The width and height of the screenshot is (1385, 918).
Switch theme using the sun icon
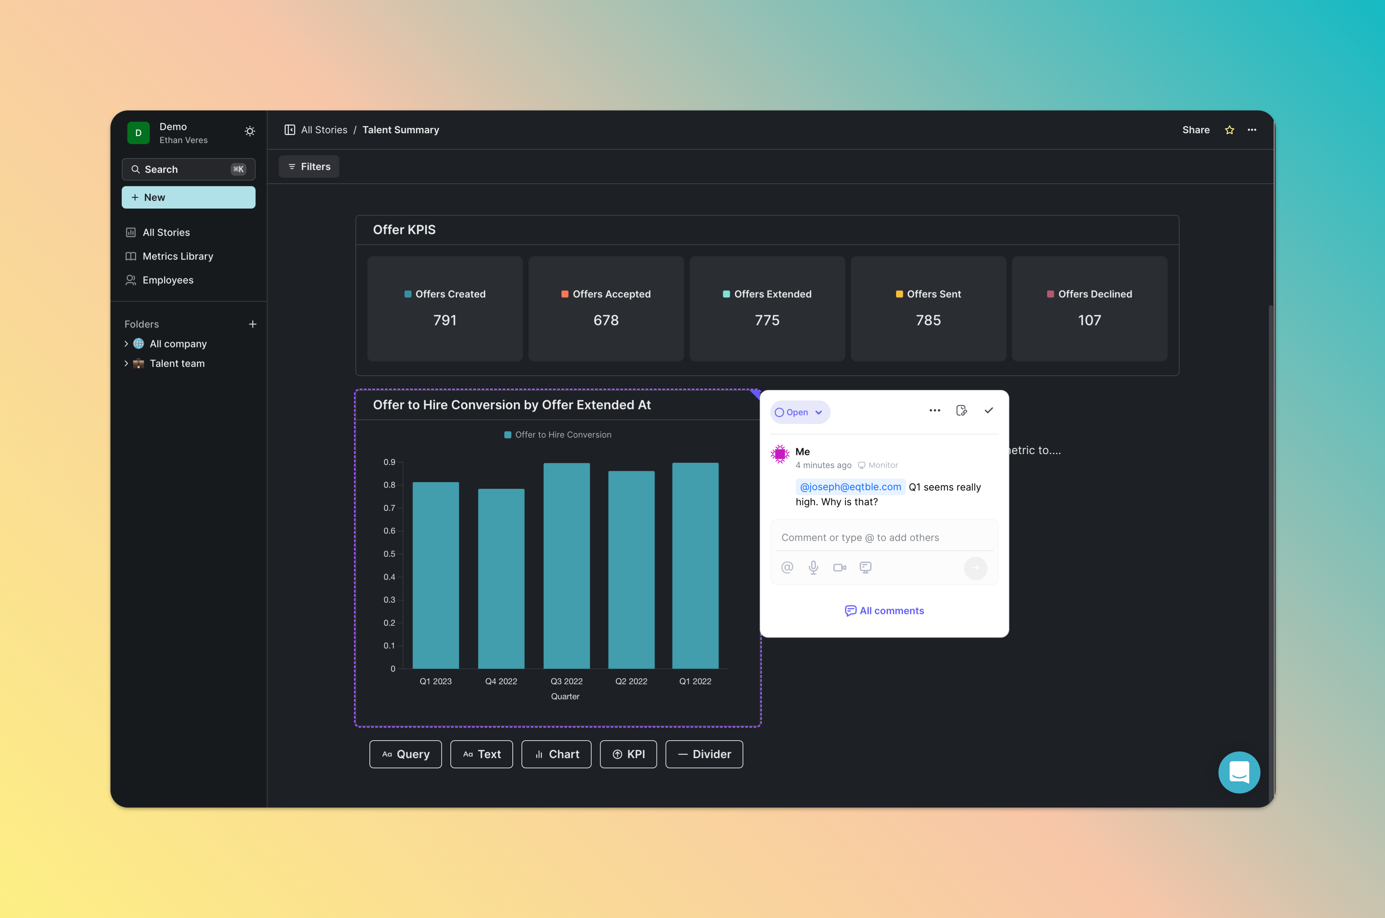point(249,130)
